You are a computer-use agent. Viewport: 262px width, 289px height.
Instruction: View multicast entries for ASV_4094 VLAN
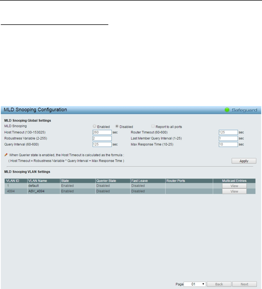(x=234, y=191)
